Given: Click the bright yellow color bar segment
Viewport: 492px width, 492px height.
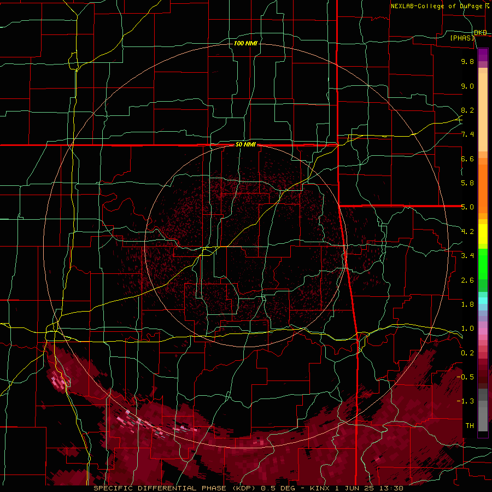Looking at the screenshot, I should (x=483, y=234).
